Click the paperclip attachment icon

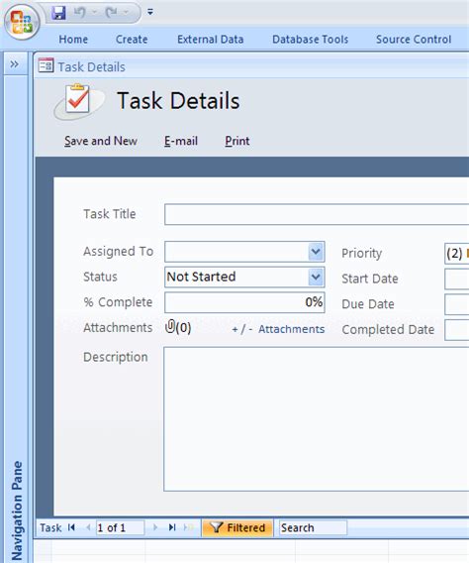(x=170, y=327)
